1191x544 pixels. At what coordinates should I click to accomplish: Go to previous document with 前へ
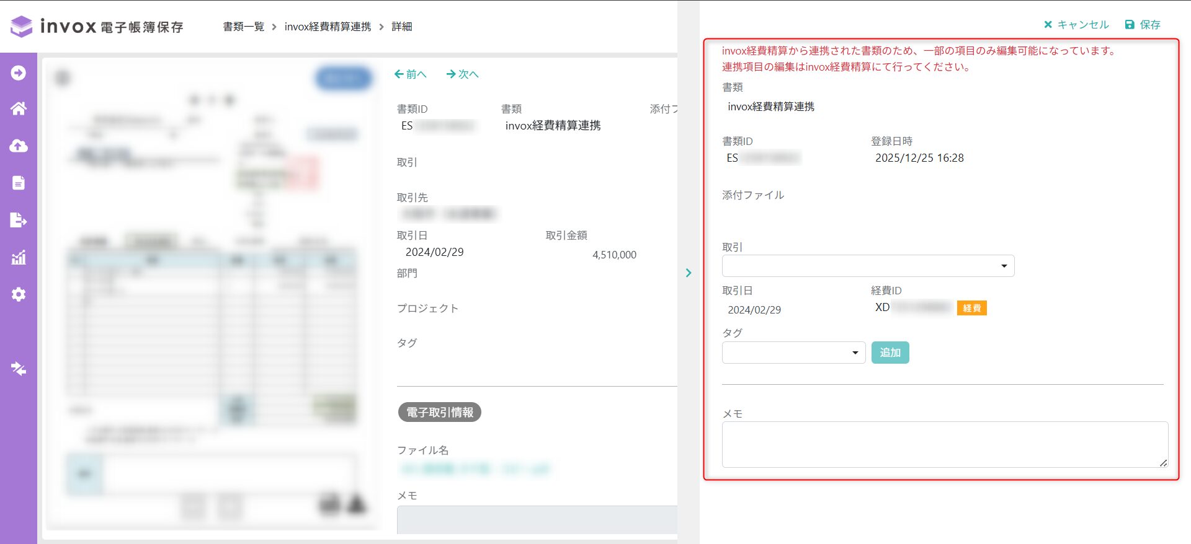[x=411, y=74]
